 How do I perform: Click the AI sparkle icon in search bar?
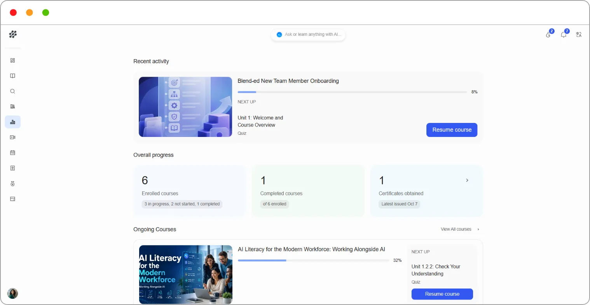tap(279, 35)
